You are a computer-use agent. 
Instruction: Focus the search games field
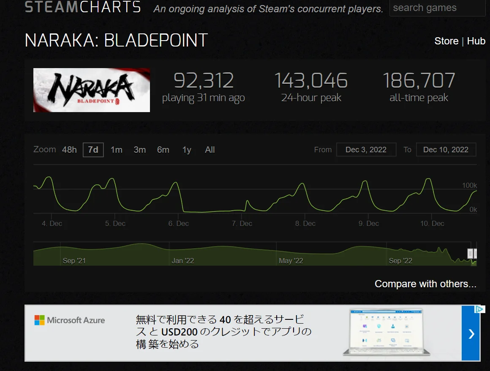point(438,8)
